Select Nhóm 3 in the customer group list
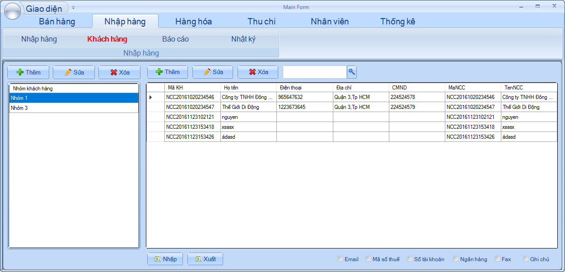This screenshot has width=565, height=272. coord(74,108)
